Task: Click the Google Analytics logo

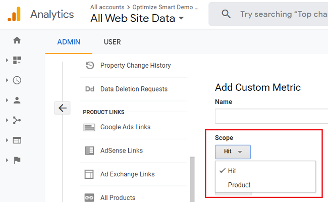Action: 14,14
